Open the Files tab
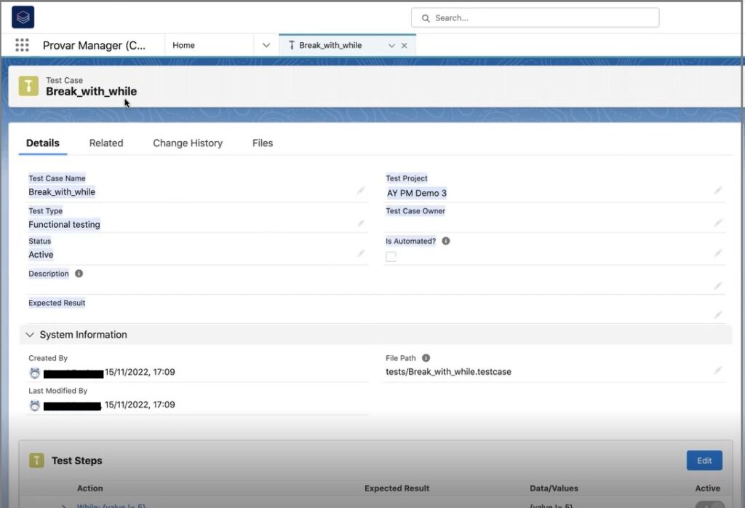 [263, 143]
